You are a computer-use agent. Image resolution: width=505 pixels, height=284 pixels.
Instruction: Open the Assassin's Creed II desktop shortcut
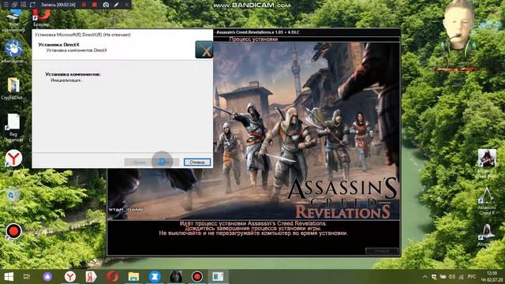tap(486, 202)
